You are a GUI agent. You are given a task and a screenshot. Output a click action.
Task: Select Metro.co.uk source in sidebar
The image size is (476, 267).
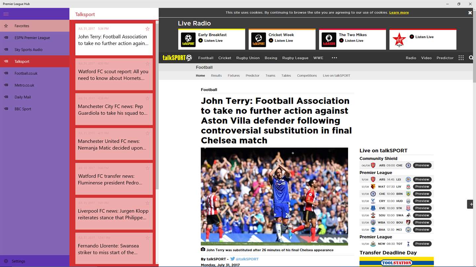pyautogui.click(x=35, y=85)
